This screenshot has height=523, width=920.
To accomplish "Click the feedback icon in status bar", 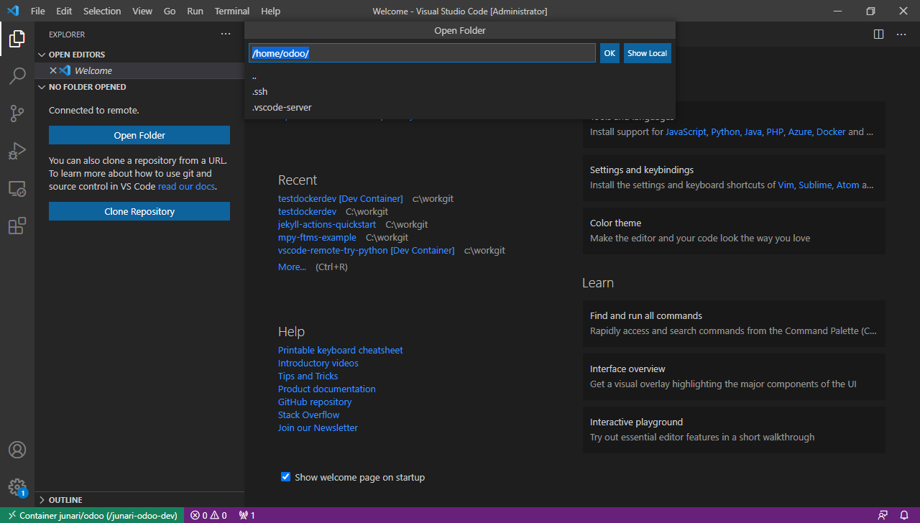I will 883,515.
